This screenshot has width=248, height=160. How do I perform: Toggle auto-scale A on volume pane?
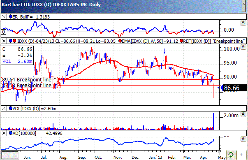[243, 114]
